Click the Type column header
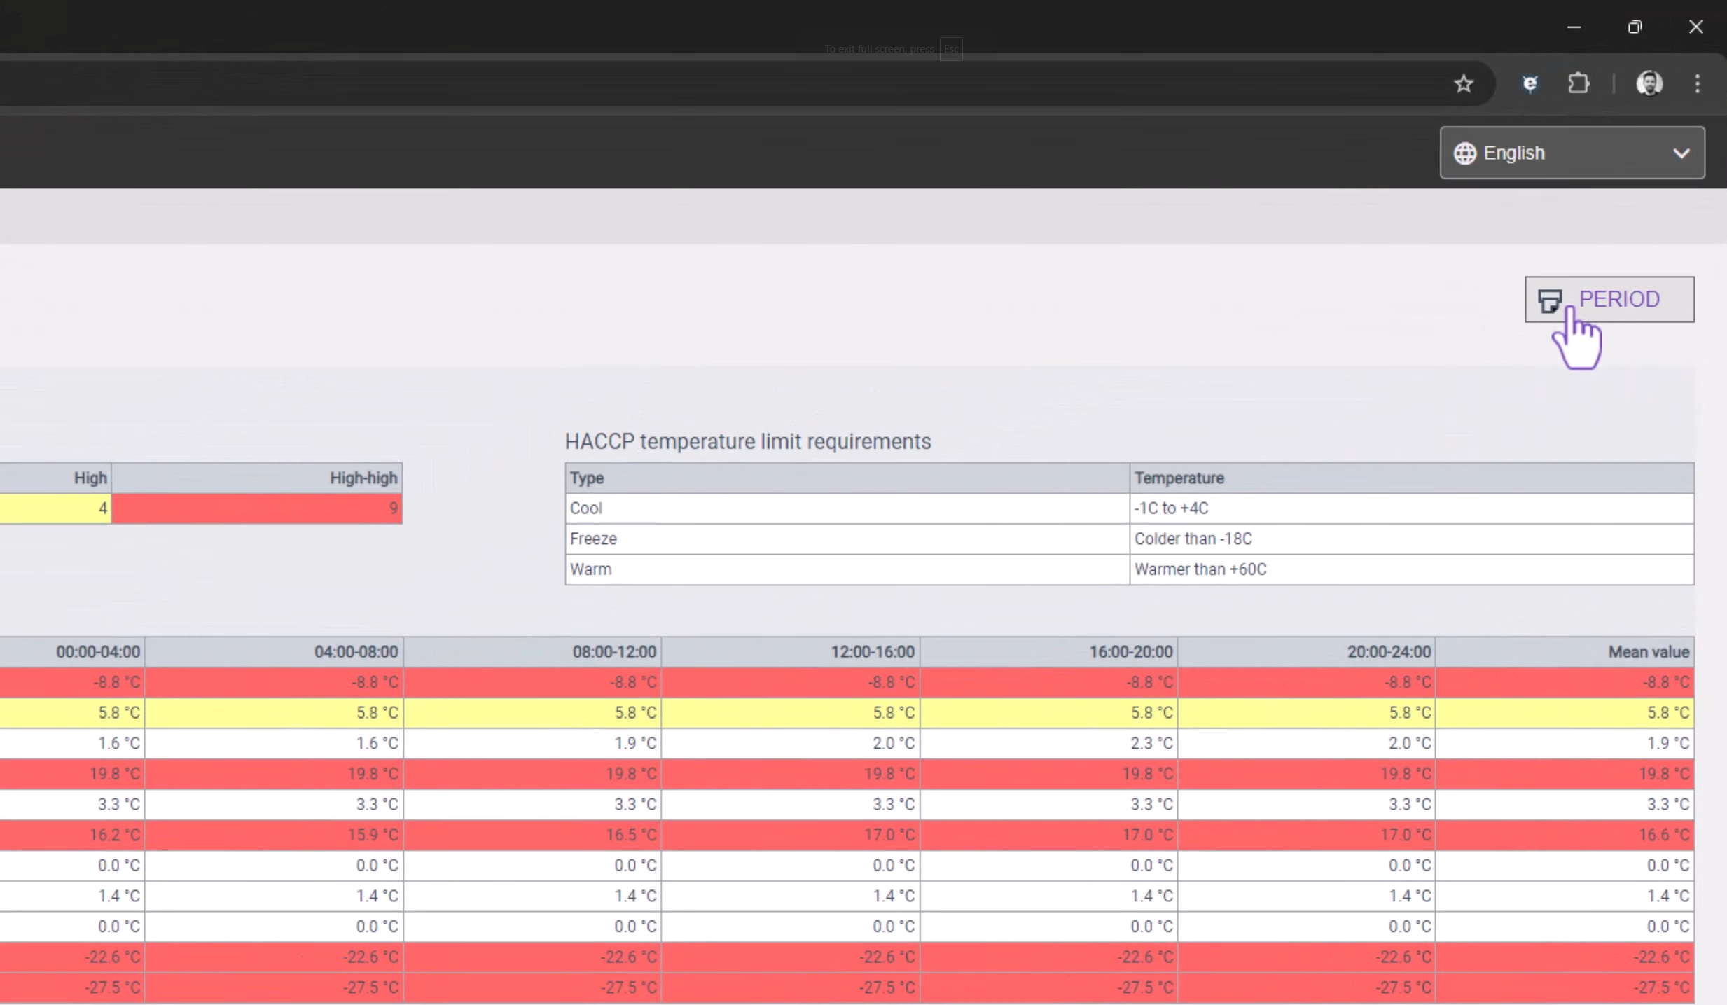Image resolution: width=1727 pixels, height=1005 pixels. [x=847, y=478]
